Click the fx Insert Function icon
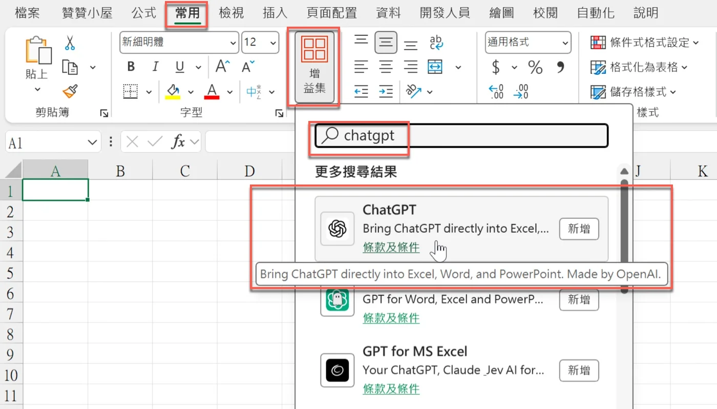Viewport: 717px width, 409px height. [178, 142]
